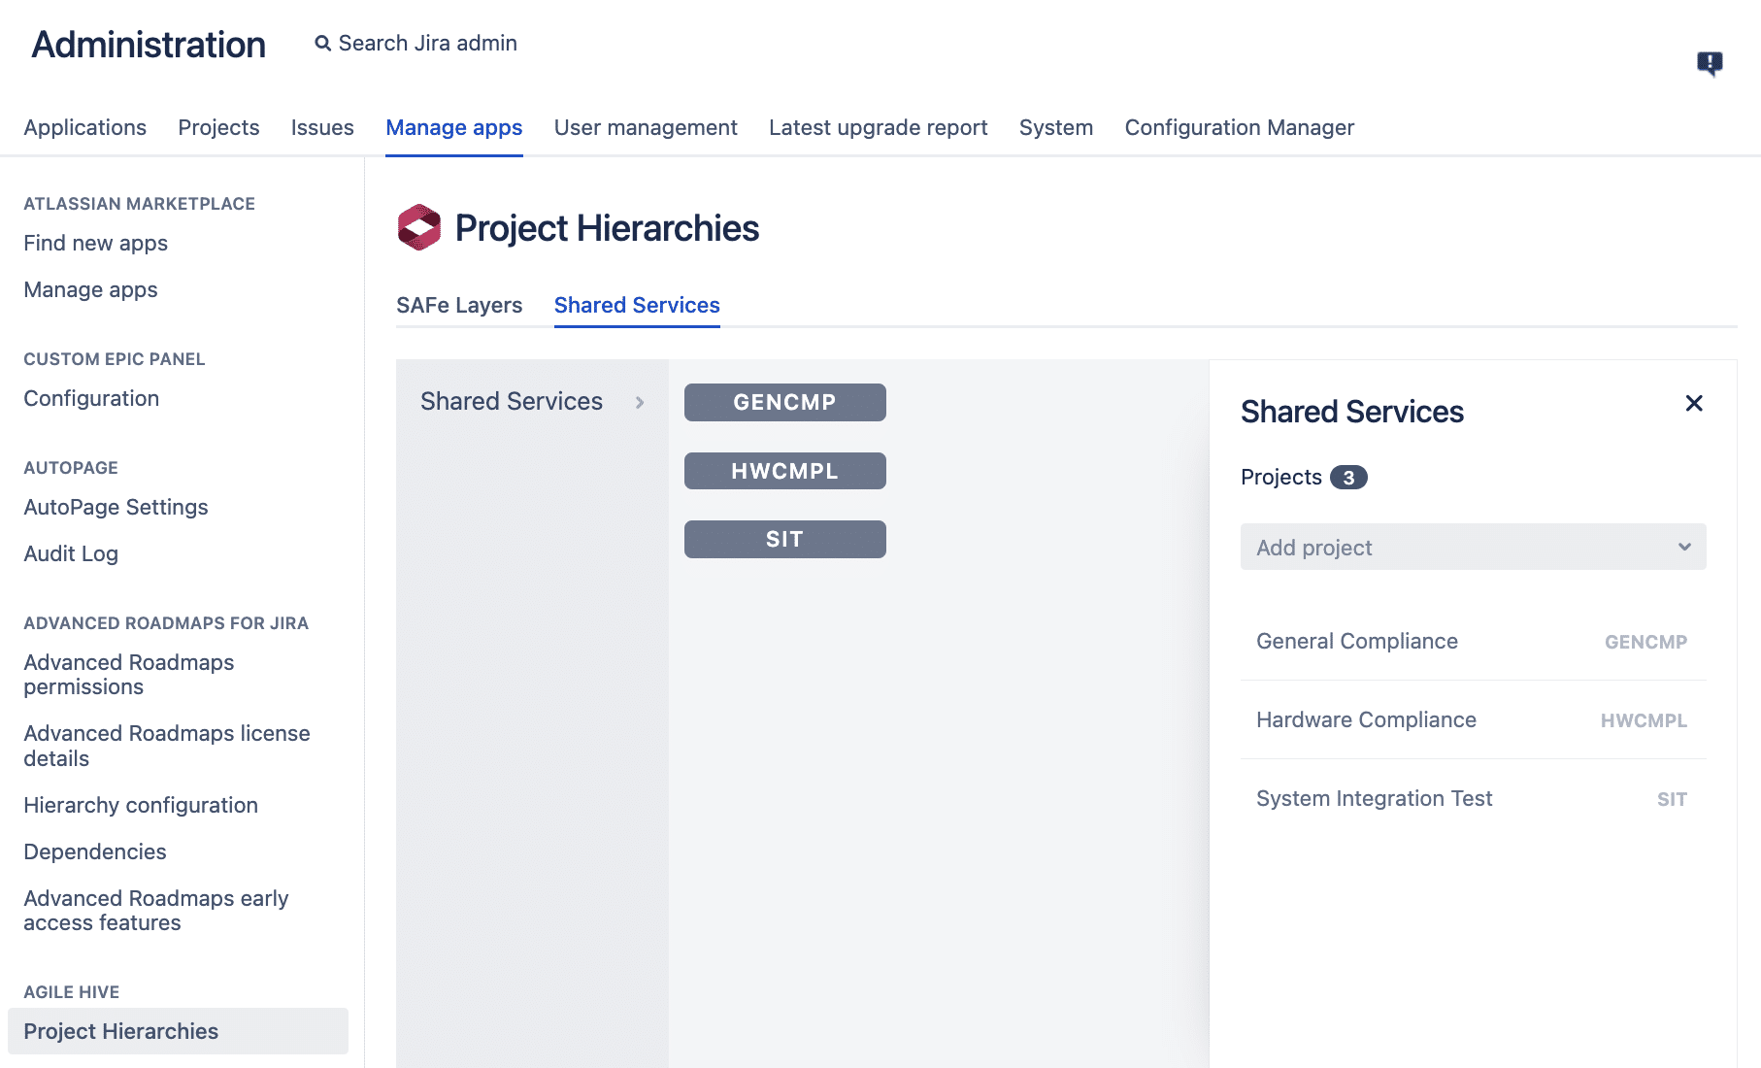Switch to the Issues tab
Screen dimensions: 1761x1068
tap(322, 128)
